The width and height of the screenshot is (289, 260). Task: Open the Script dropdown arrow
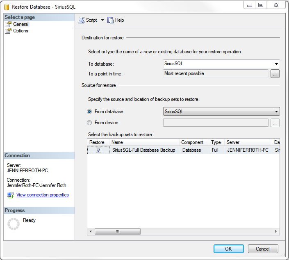point(102,20)
